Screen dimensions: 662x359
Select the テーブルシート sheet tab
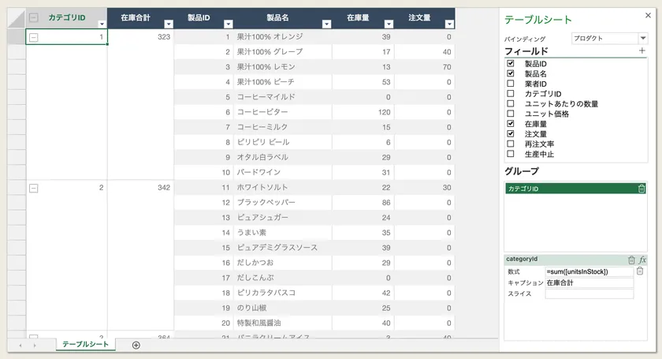click(x=85, y=344)
